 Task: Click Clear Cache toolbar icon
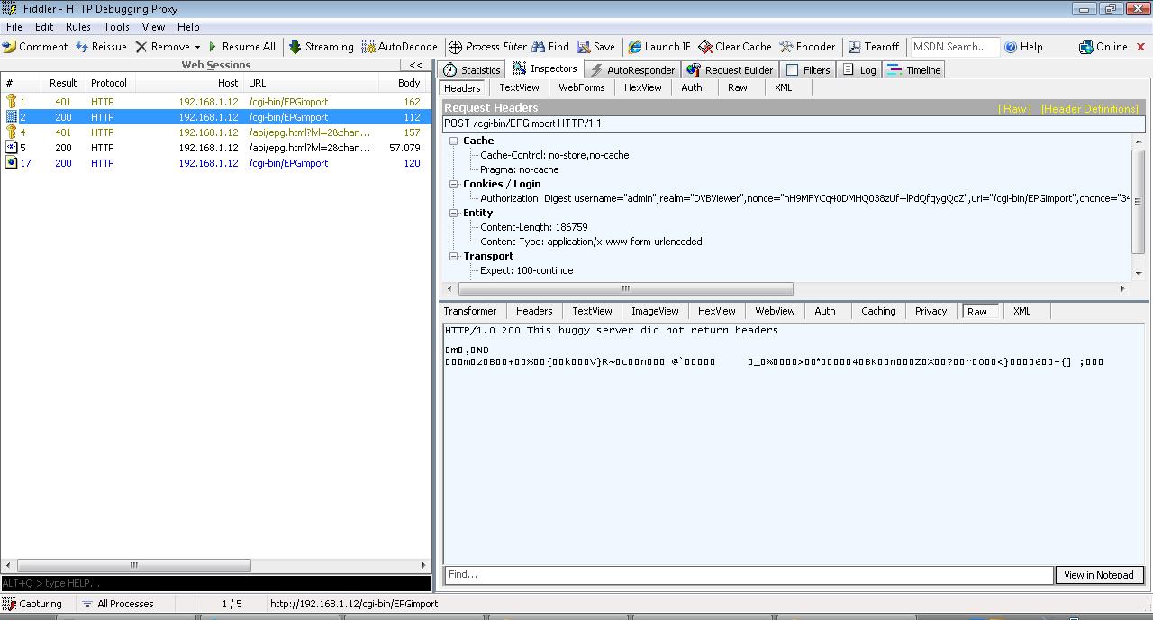(x=705, y=47)
